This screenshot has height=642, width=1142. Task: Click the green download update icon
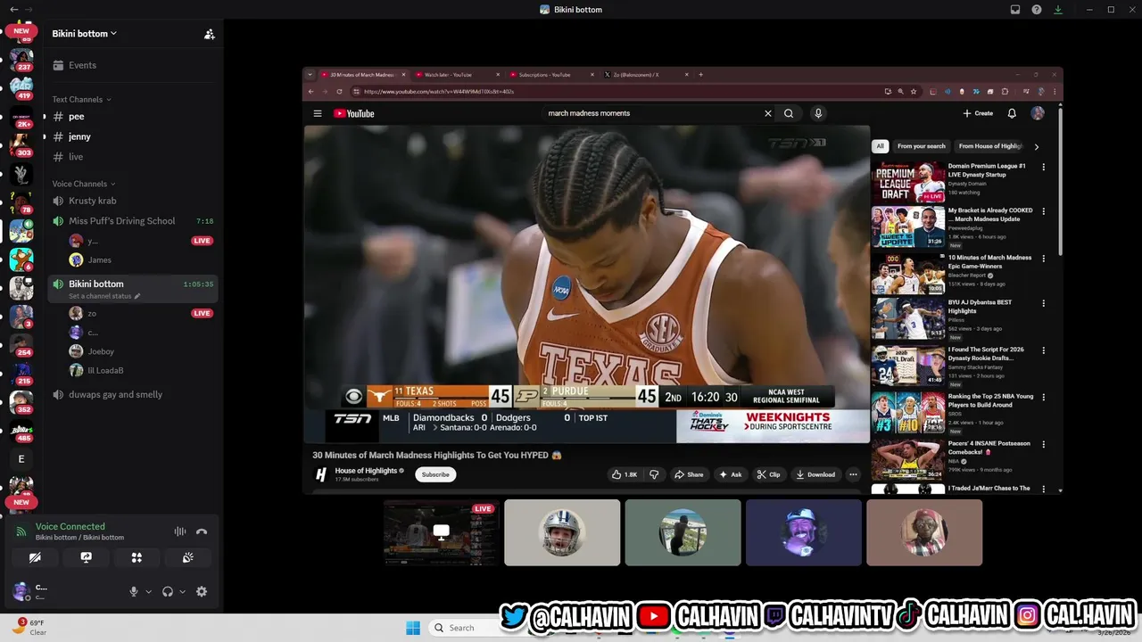pos(1058,10)
